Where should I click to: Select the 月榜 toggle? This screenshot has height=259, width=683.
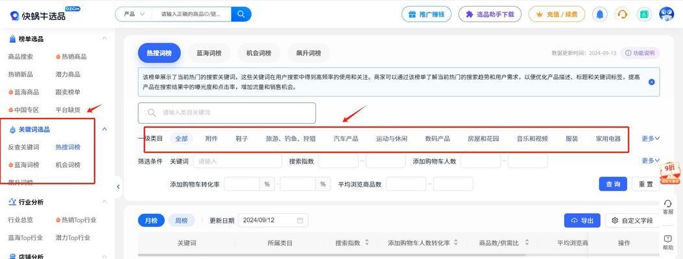151,220
